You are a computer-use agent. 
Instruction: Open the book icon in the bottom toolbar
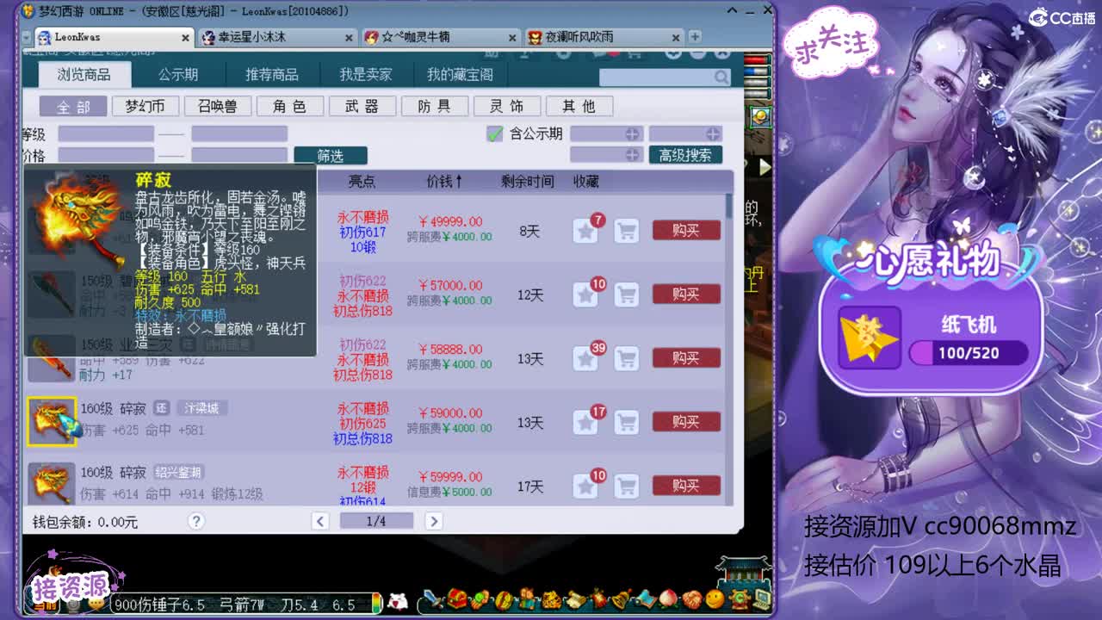(647, 600)
